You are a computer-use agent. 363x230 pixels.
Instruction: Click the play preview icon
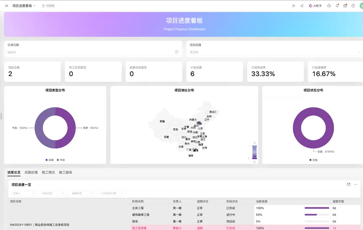pos(294,6)
